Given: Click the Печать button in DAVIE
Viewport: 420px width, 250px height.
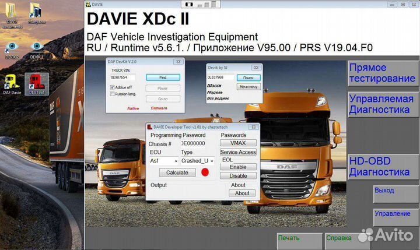Looking at the screenshot, I should tap(300, 241).
